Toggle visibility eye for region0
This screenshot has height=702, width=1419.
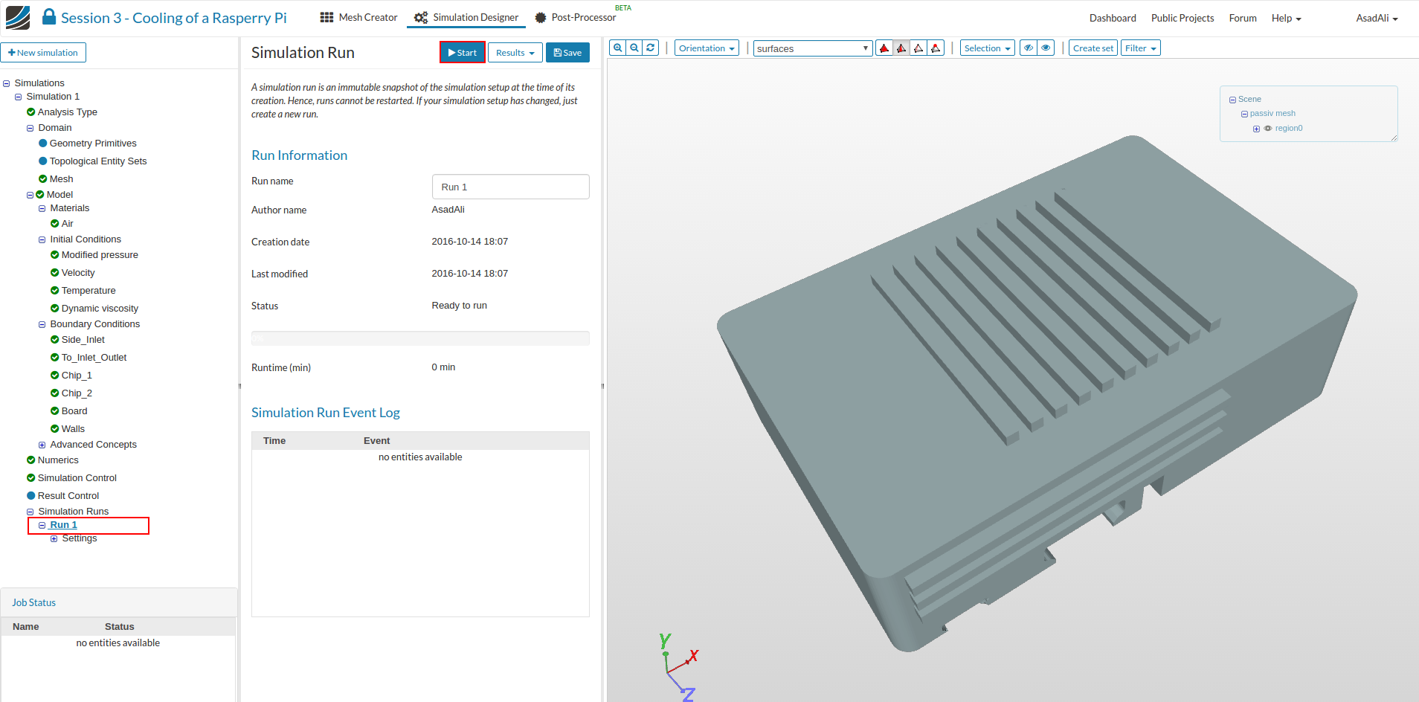click(1268, 129)
